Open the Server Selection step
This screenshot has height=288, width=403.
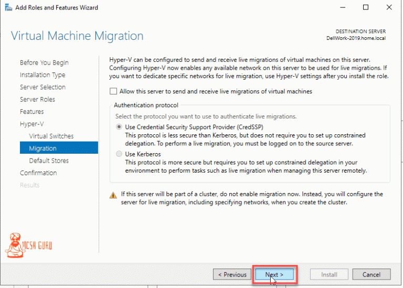pos(43,87)
